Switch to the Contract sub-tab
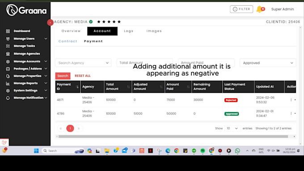This screenshot has height=171, width=304. (x=68, y=41)
